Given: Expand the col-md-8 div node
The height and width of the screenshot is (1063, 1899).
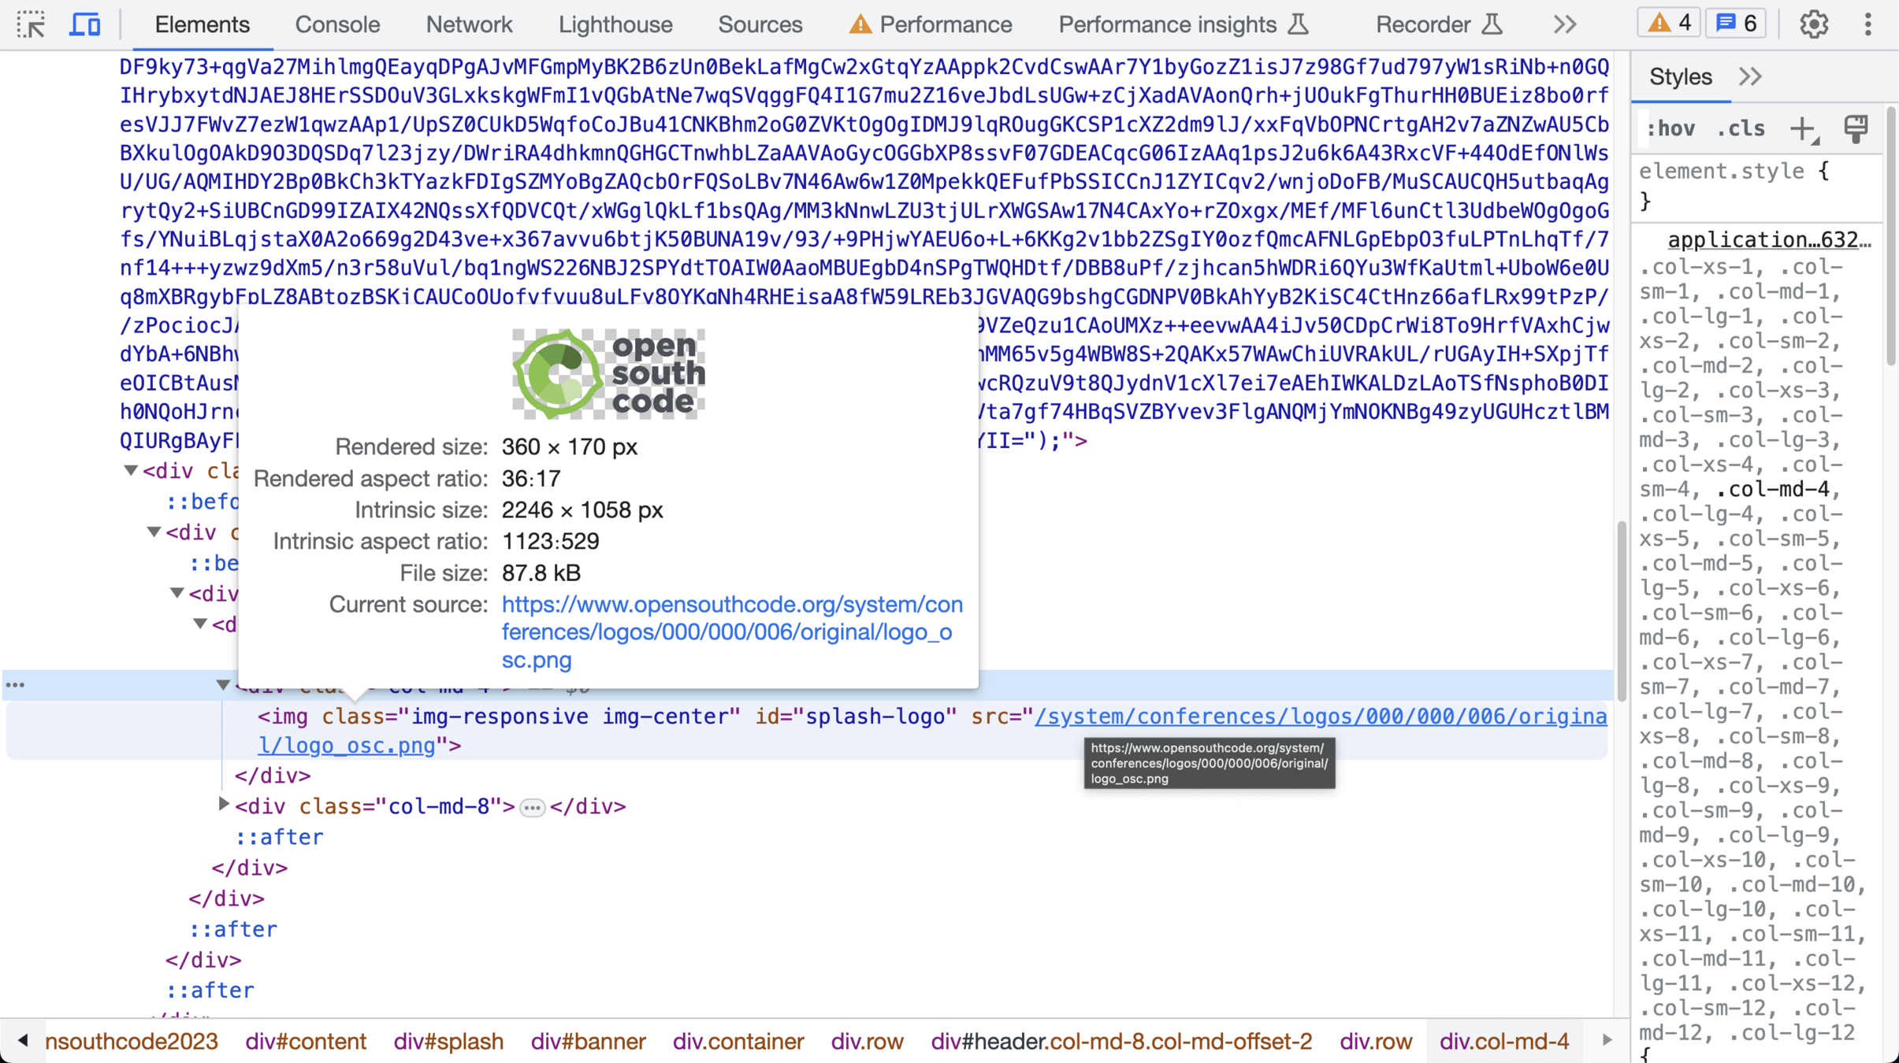Looking at the screenshot, I should click(224, 805).
